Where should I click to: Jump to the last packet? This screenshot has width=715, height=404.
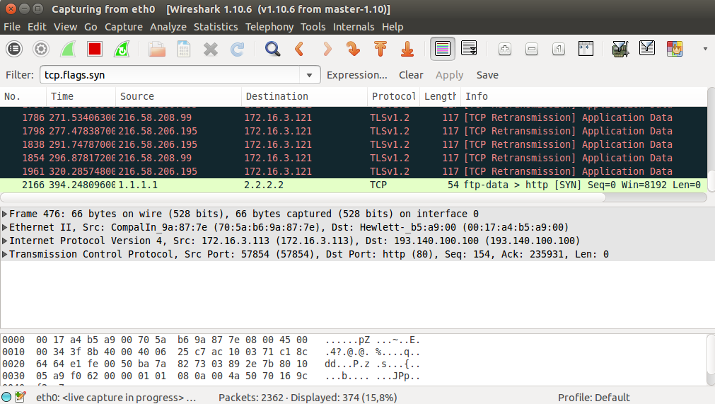tap(407, 49)
